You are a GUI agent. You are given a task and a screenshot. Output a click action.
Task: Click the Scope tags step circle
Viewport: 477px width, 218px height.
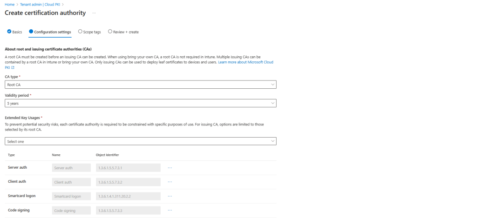pos(80,32)
